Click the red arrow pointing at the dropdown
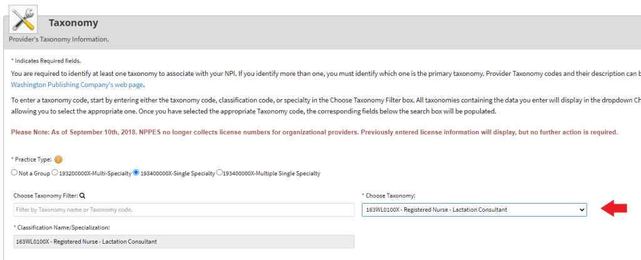641x260 pixels. coord(614,209)
